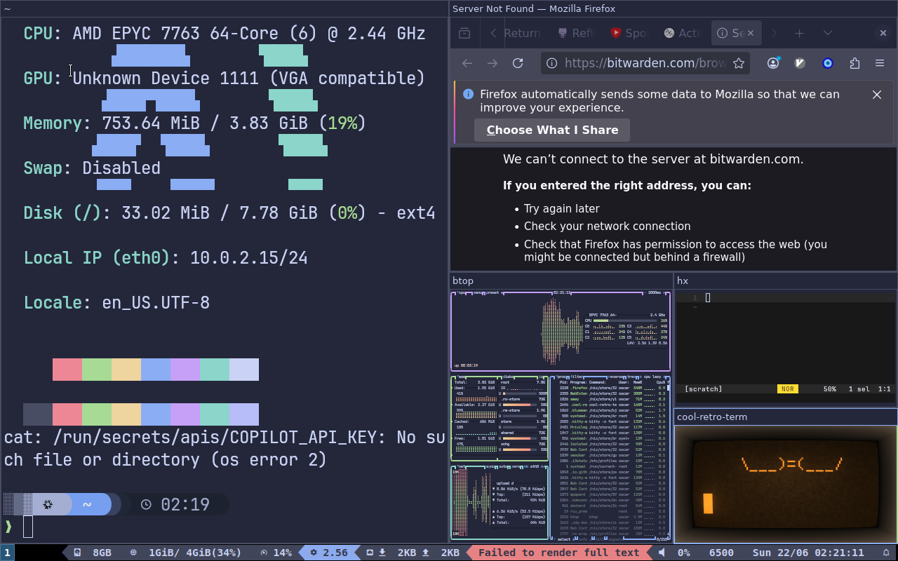Click the terminal prompt cursor
Viewport: 898px width, 561px height.
(x=28, y=527)
